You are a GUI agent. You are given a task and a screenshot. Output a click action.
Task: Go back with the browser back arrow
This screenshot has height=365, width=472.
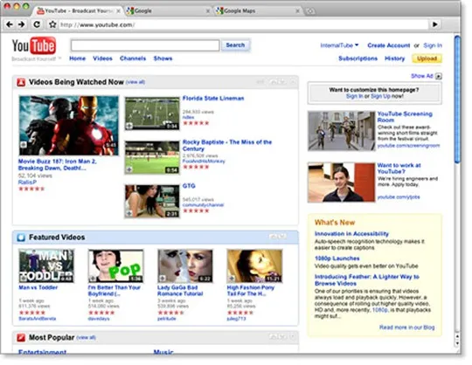(10, 24)
